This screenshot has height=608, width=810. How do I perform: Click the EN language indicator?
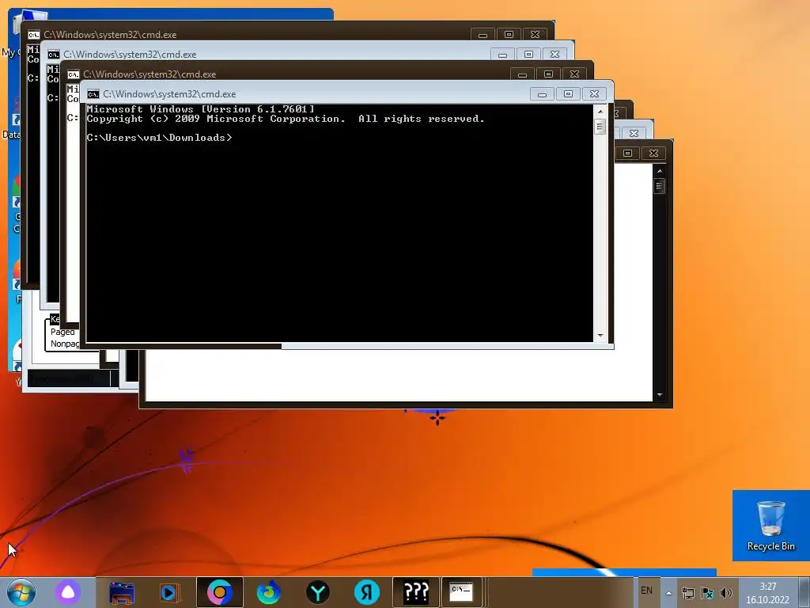pos(646,591)
